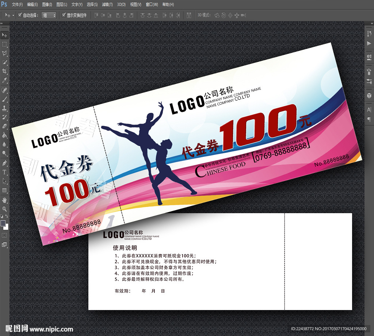This screenshot has height=336, width=374.
Task: Click align horizontal centers button
Action: [x=125, y=15]
